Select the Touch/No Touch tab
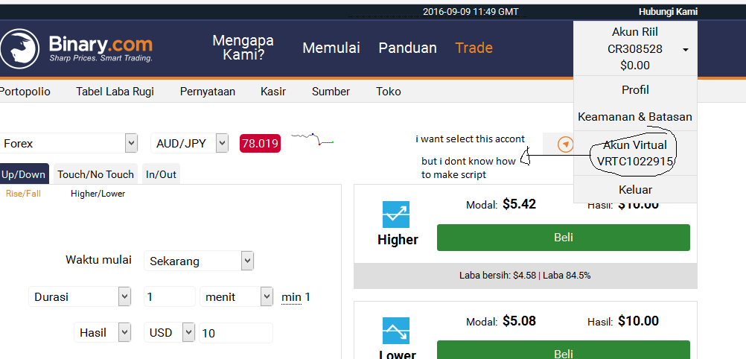The image size is (746, 359). pos(95,174)
